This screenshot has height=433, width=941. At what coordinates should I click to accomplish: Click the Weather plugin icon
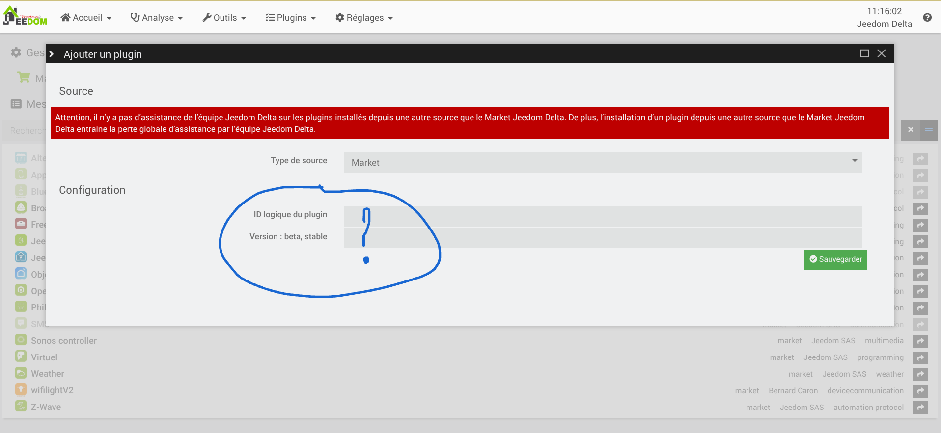pos(21,373)
